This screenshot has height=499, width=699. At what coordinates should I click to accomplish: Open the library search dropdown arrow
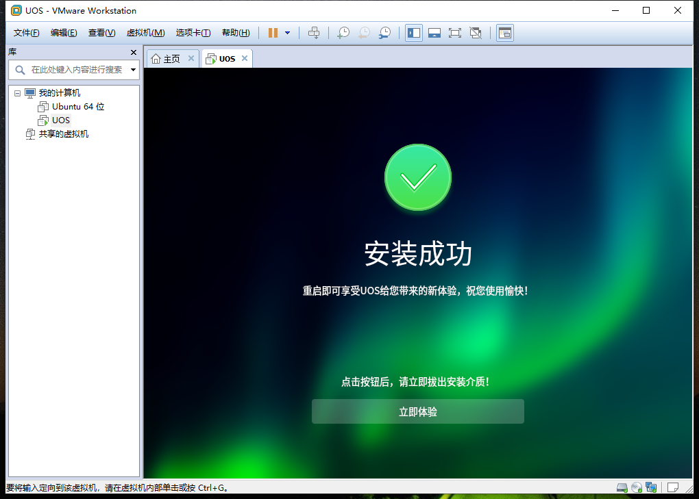coord(132,69)
